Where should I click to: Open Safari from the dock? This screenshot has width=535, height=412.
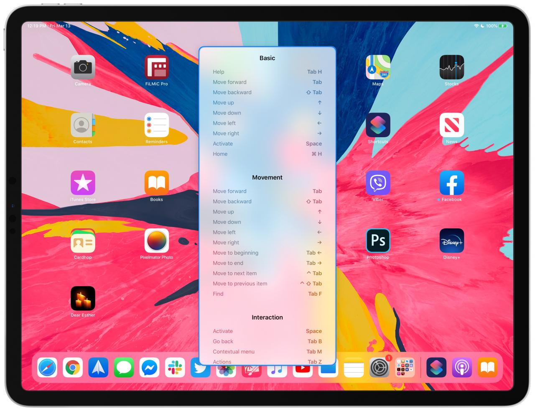coord(47,368)
